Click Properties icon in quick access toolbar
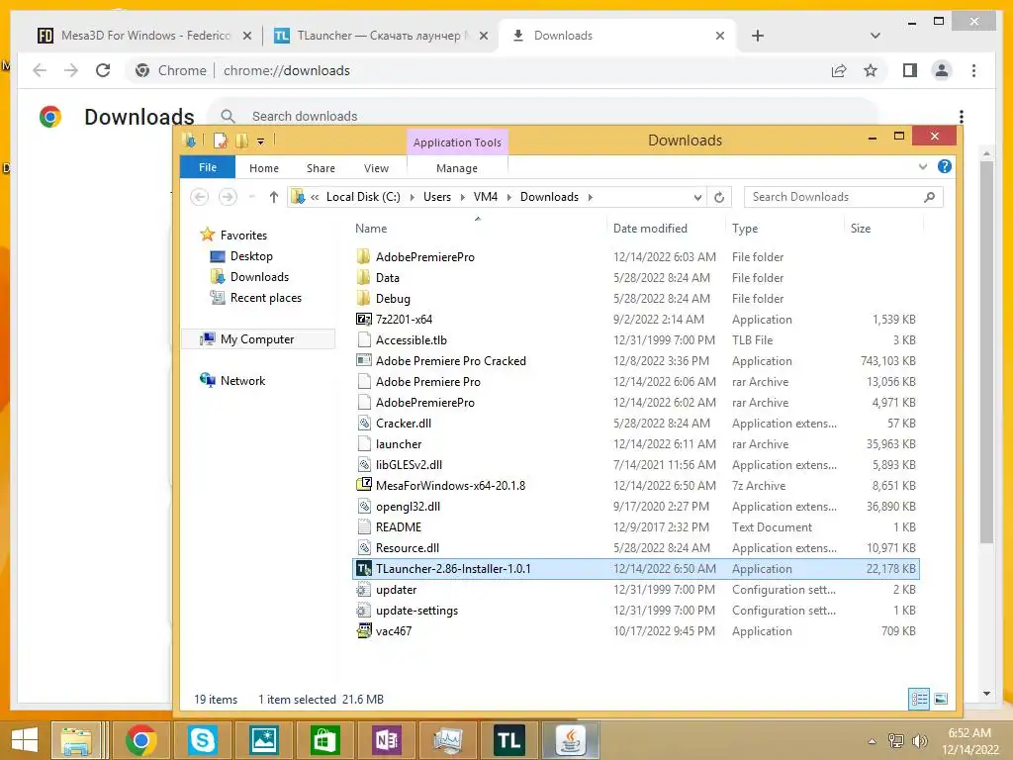 click(220, 141)
